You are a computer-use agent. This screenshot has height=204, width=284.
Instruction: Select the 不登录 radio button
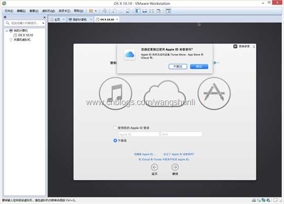115,140
